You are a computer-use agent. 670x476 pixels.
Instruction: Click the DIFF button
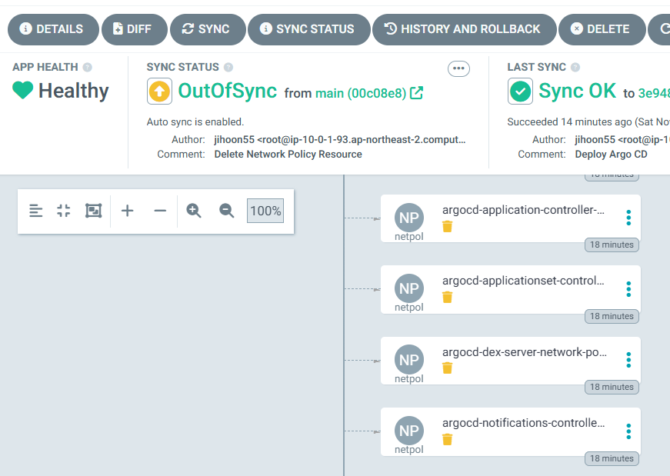pyautogui.click(x=135, y=29)
